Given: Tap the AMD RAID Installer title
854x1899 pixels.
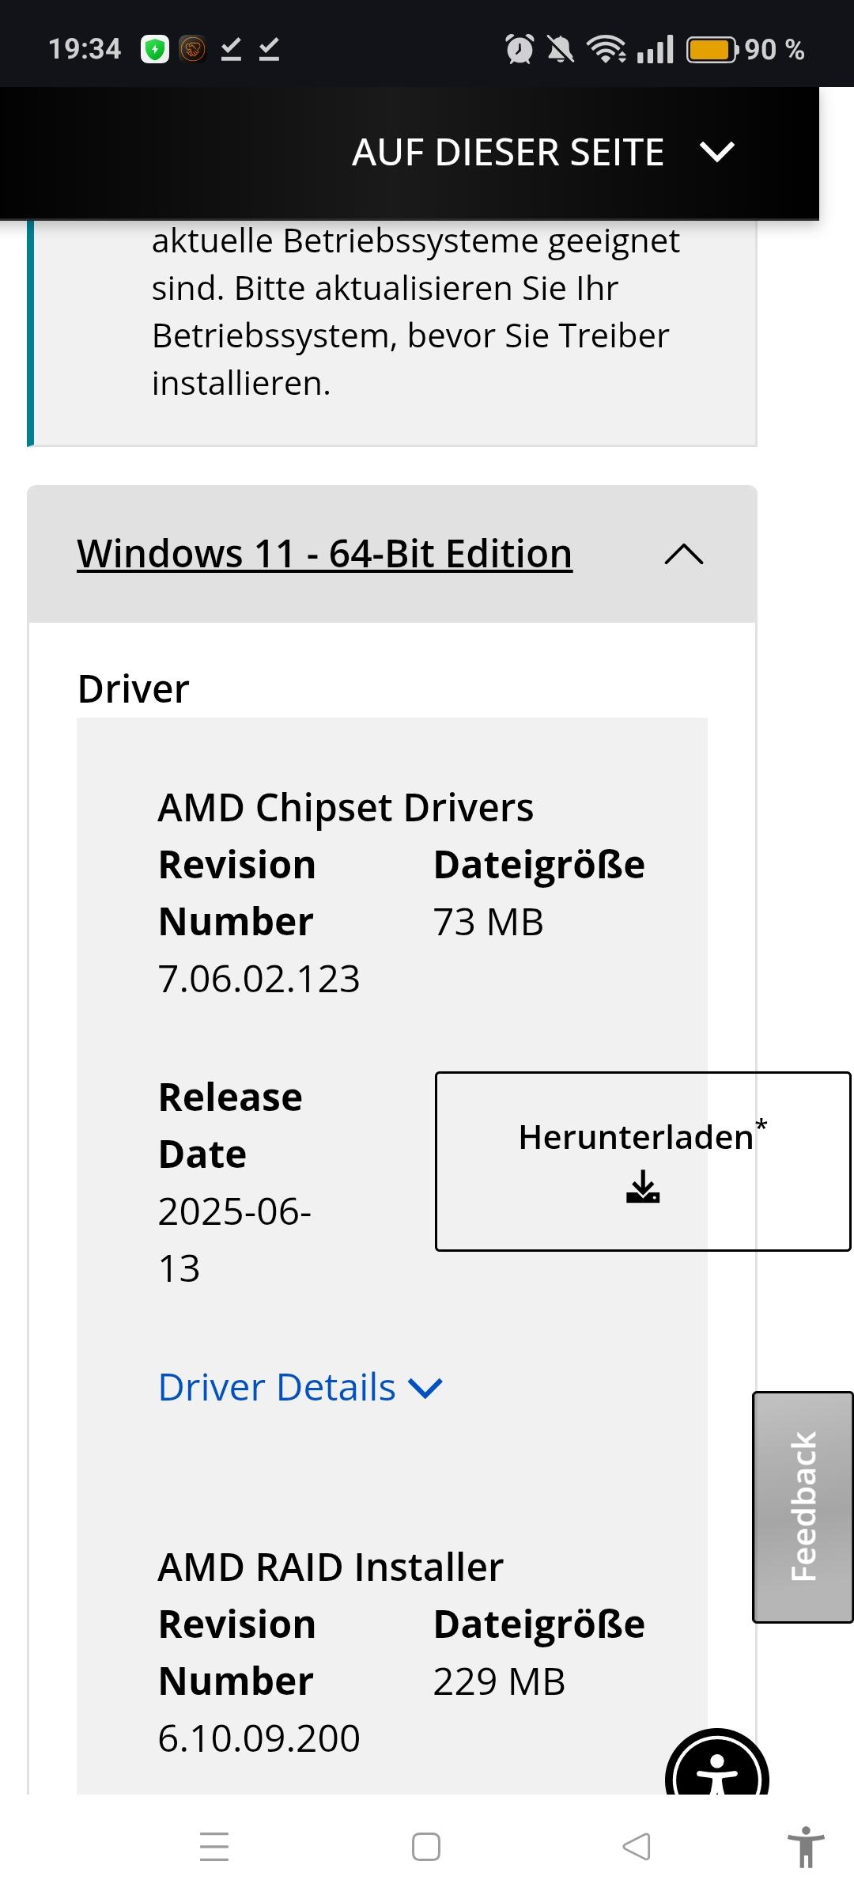Looking at the screenshot, I should pos(331,1567).
